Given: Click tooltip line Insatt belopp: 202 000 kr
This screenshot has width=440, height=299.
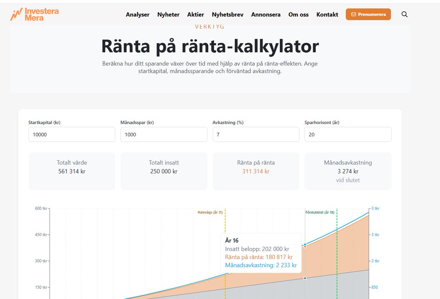Looking at the screenshot, I should pos(257,249).
